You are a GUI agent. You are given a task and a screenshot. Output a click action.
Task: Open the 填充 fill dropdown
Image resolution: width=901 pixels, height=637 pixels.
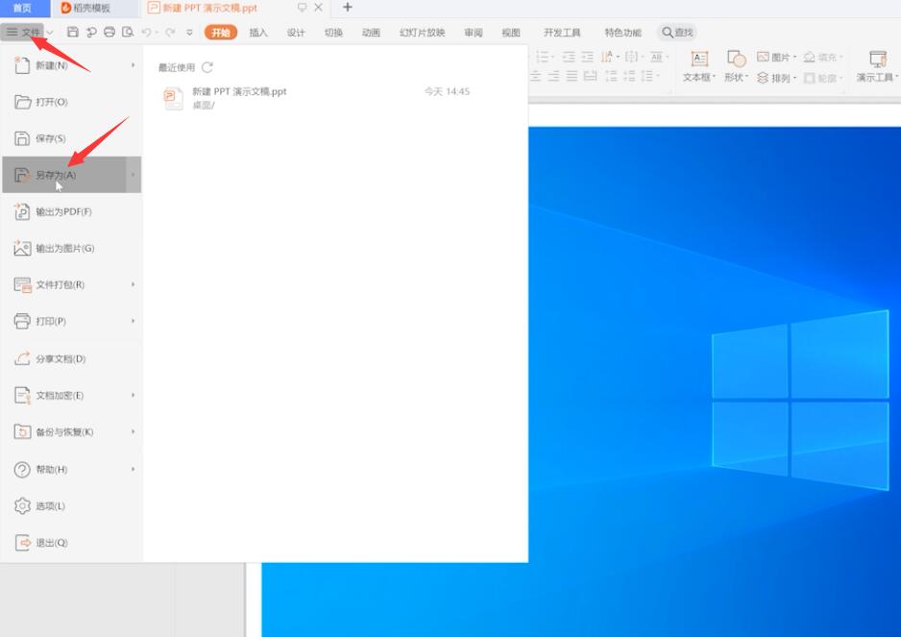click(823, 57)
